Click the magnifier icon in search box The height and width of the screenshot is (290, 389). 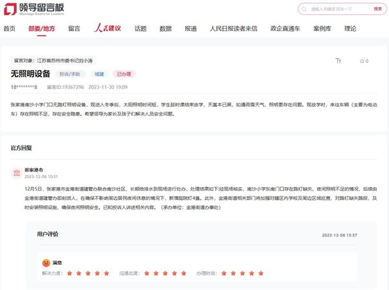[x=304, y=9]
